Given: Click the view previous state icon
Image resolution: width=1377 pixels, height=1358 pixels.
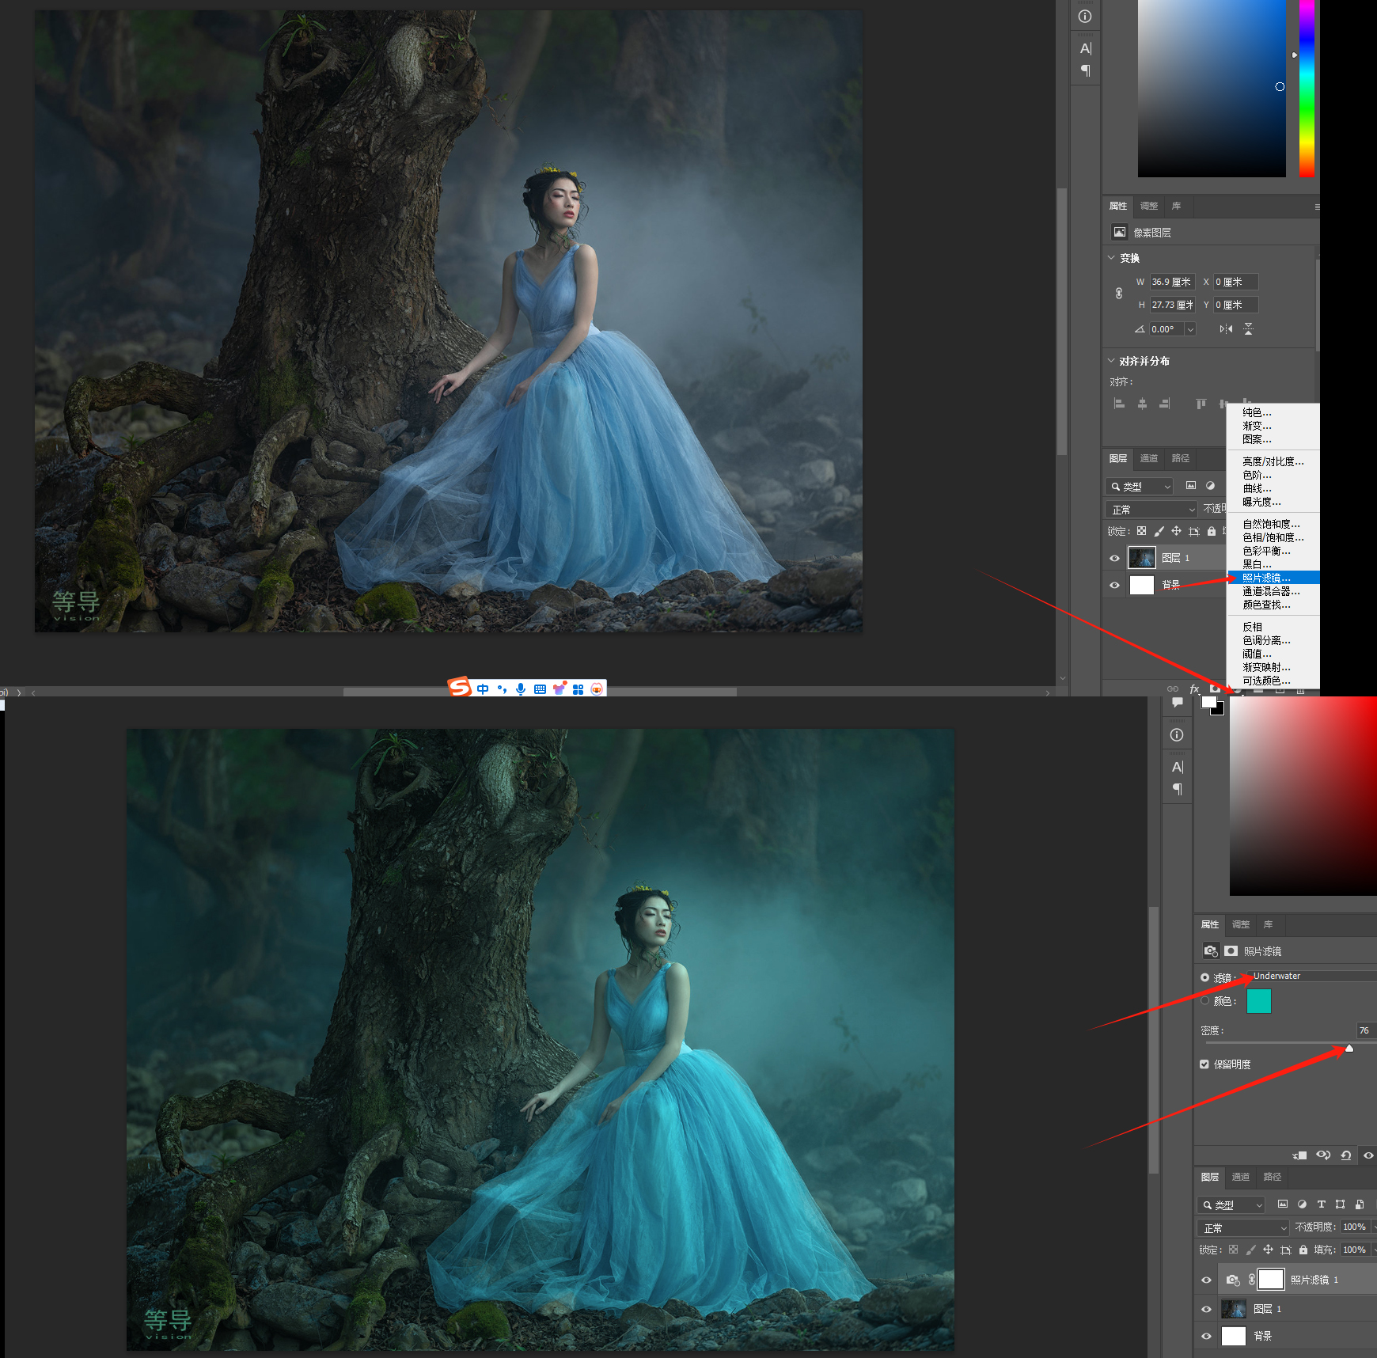Looking at the screenshot, I should coord(1322,1155).
